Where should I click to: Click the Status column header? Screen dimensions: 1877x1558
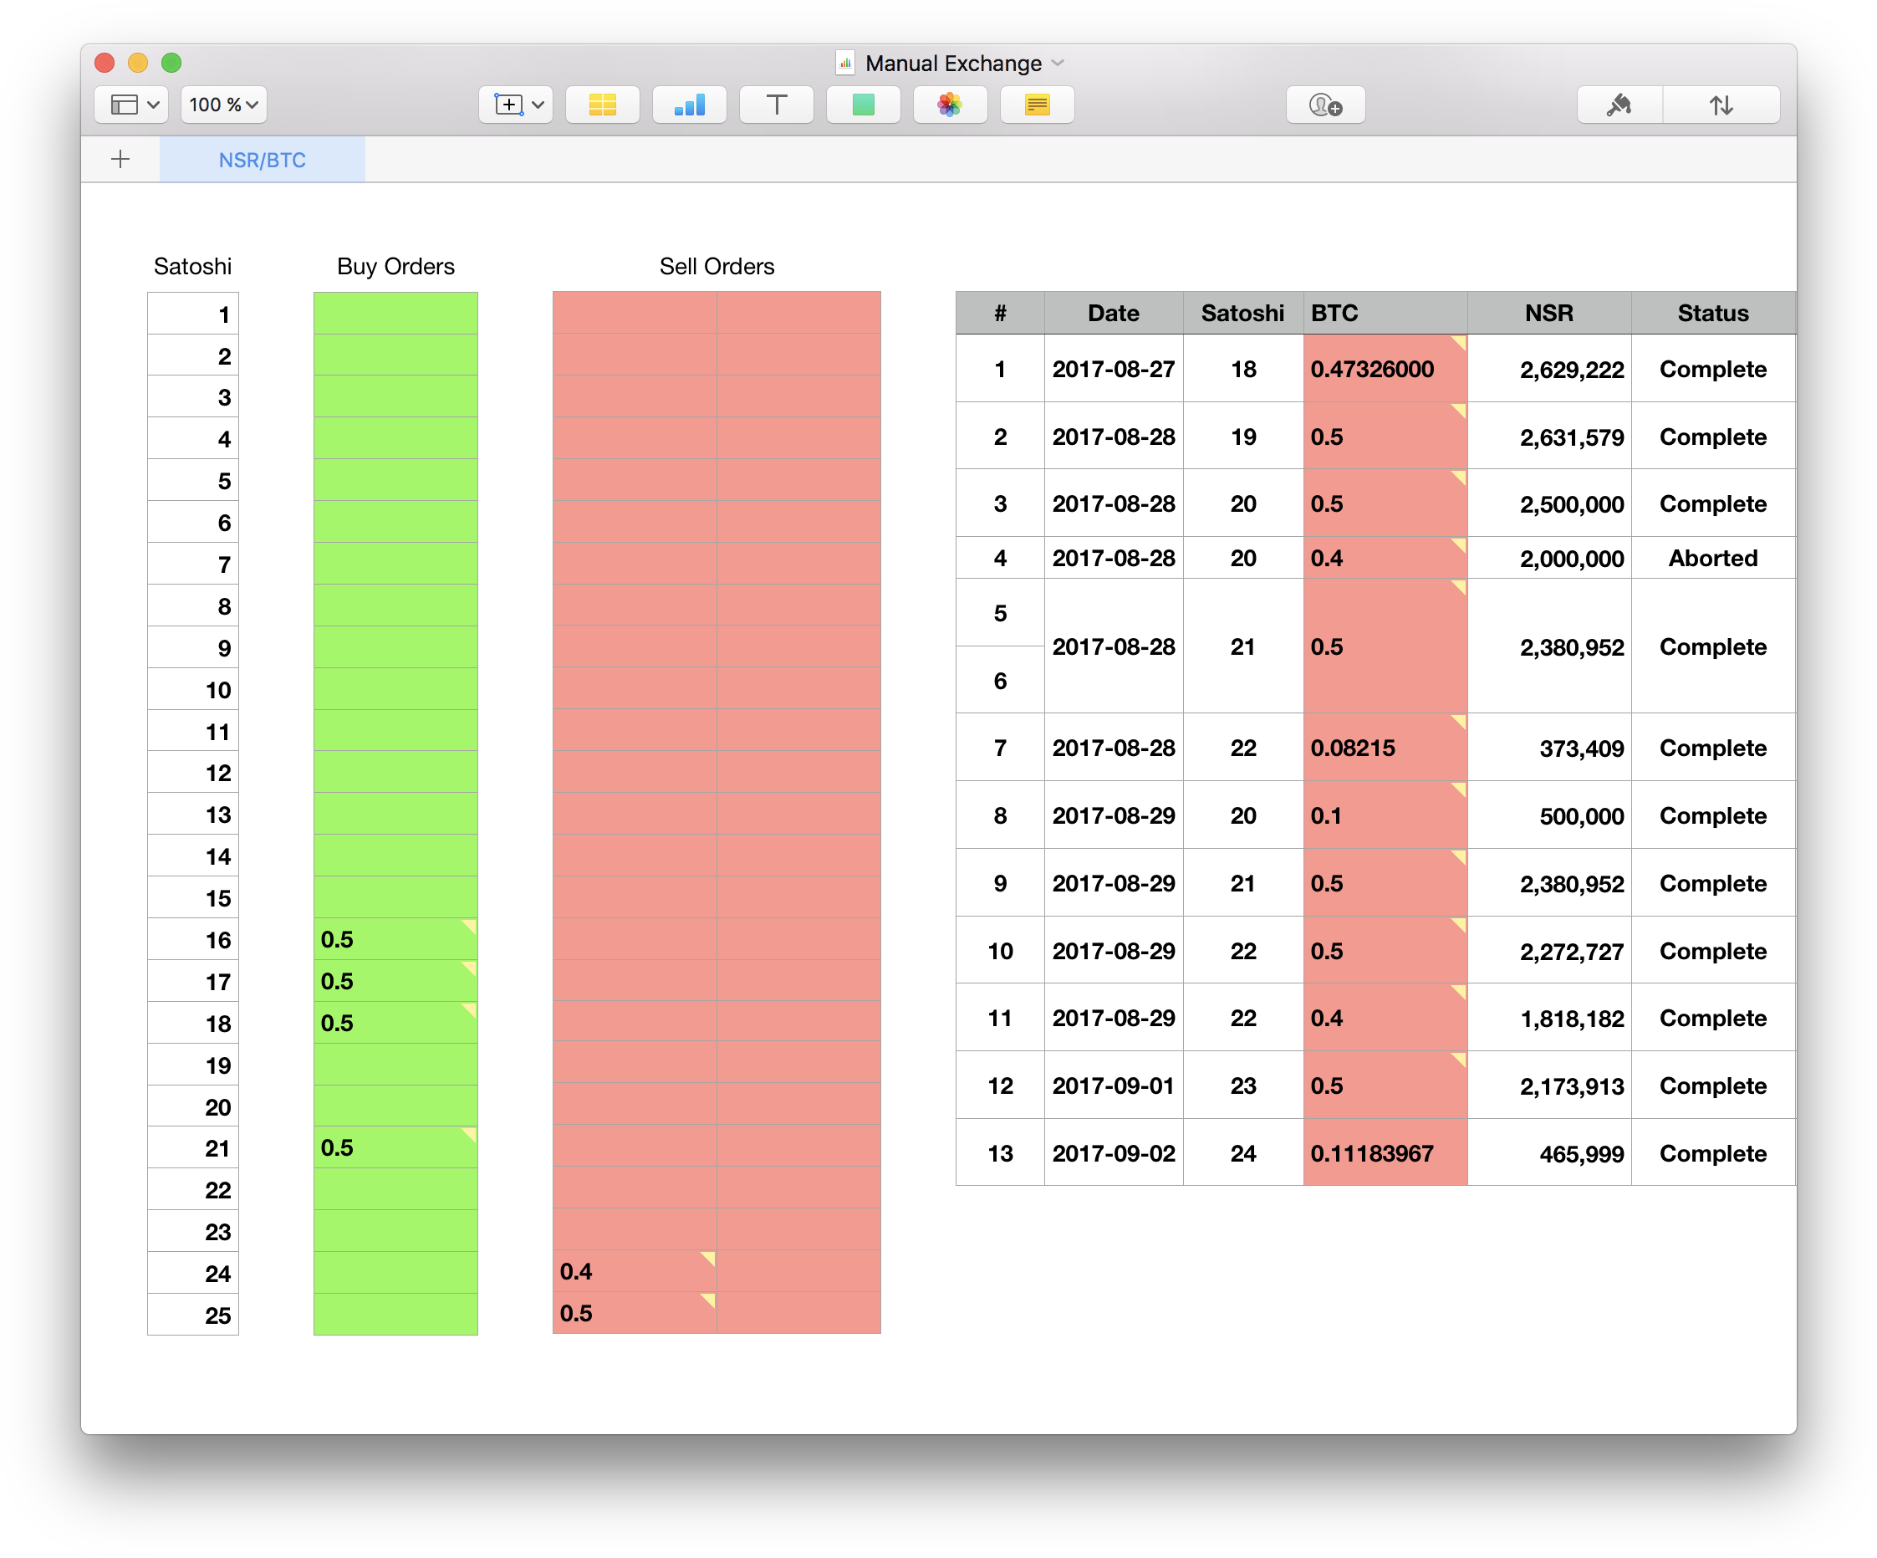tap(1711, 313)
